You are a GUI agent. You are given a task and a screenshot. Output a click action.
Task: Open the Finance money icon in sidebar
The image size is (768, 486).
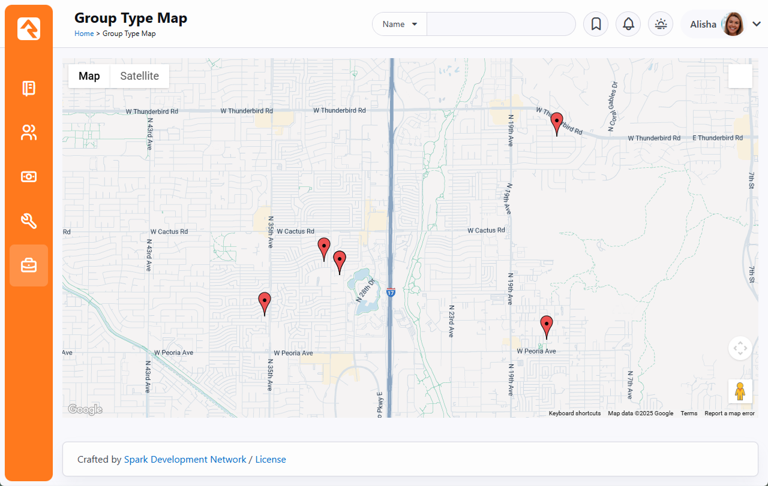29,177
